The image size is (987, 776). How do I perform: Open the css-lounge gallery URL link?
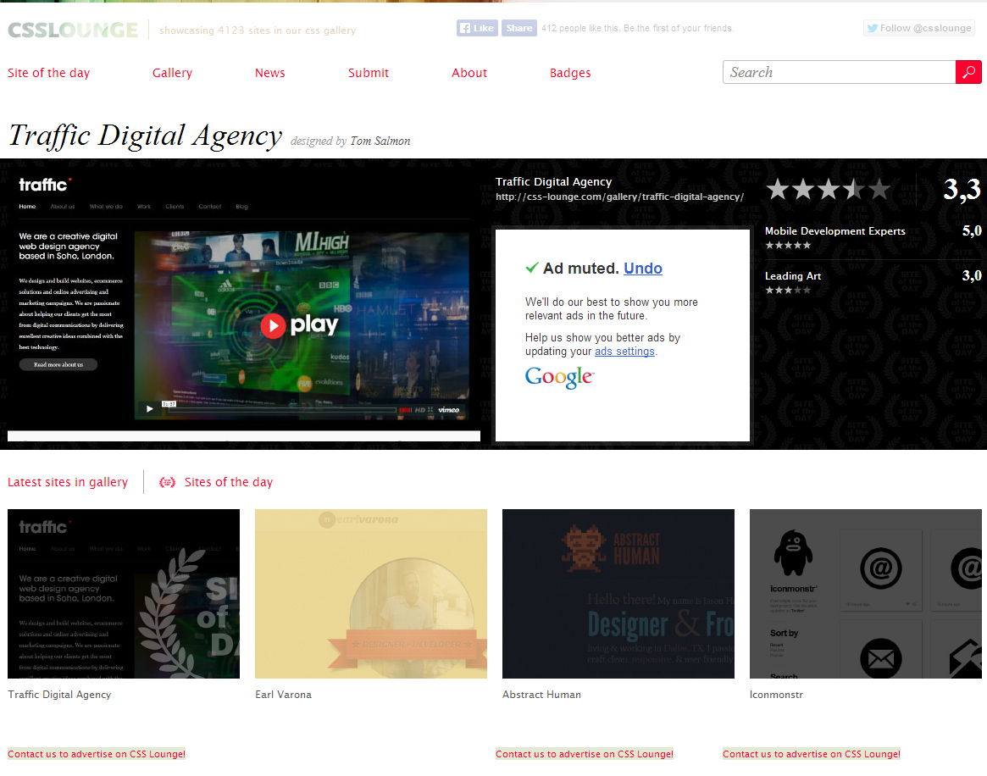coord(619,197)
